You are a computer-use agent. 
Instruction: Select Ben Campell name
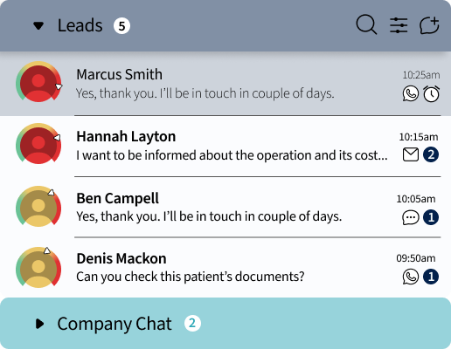click(117, 199)
